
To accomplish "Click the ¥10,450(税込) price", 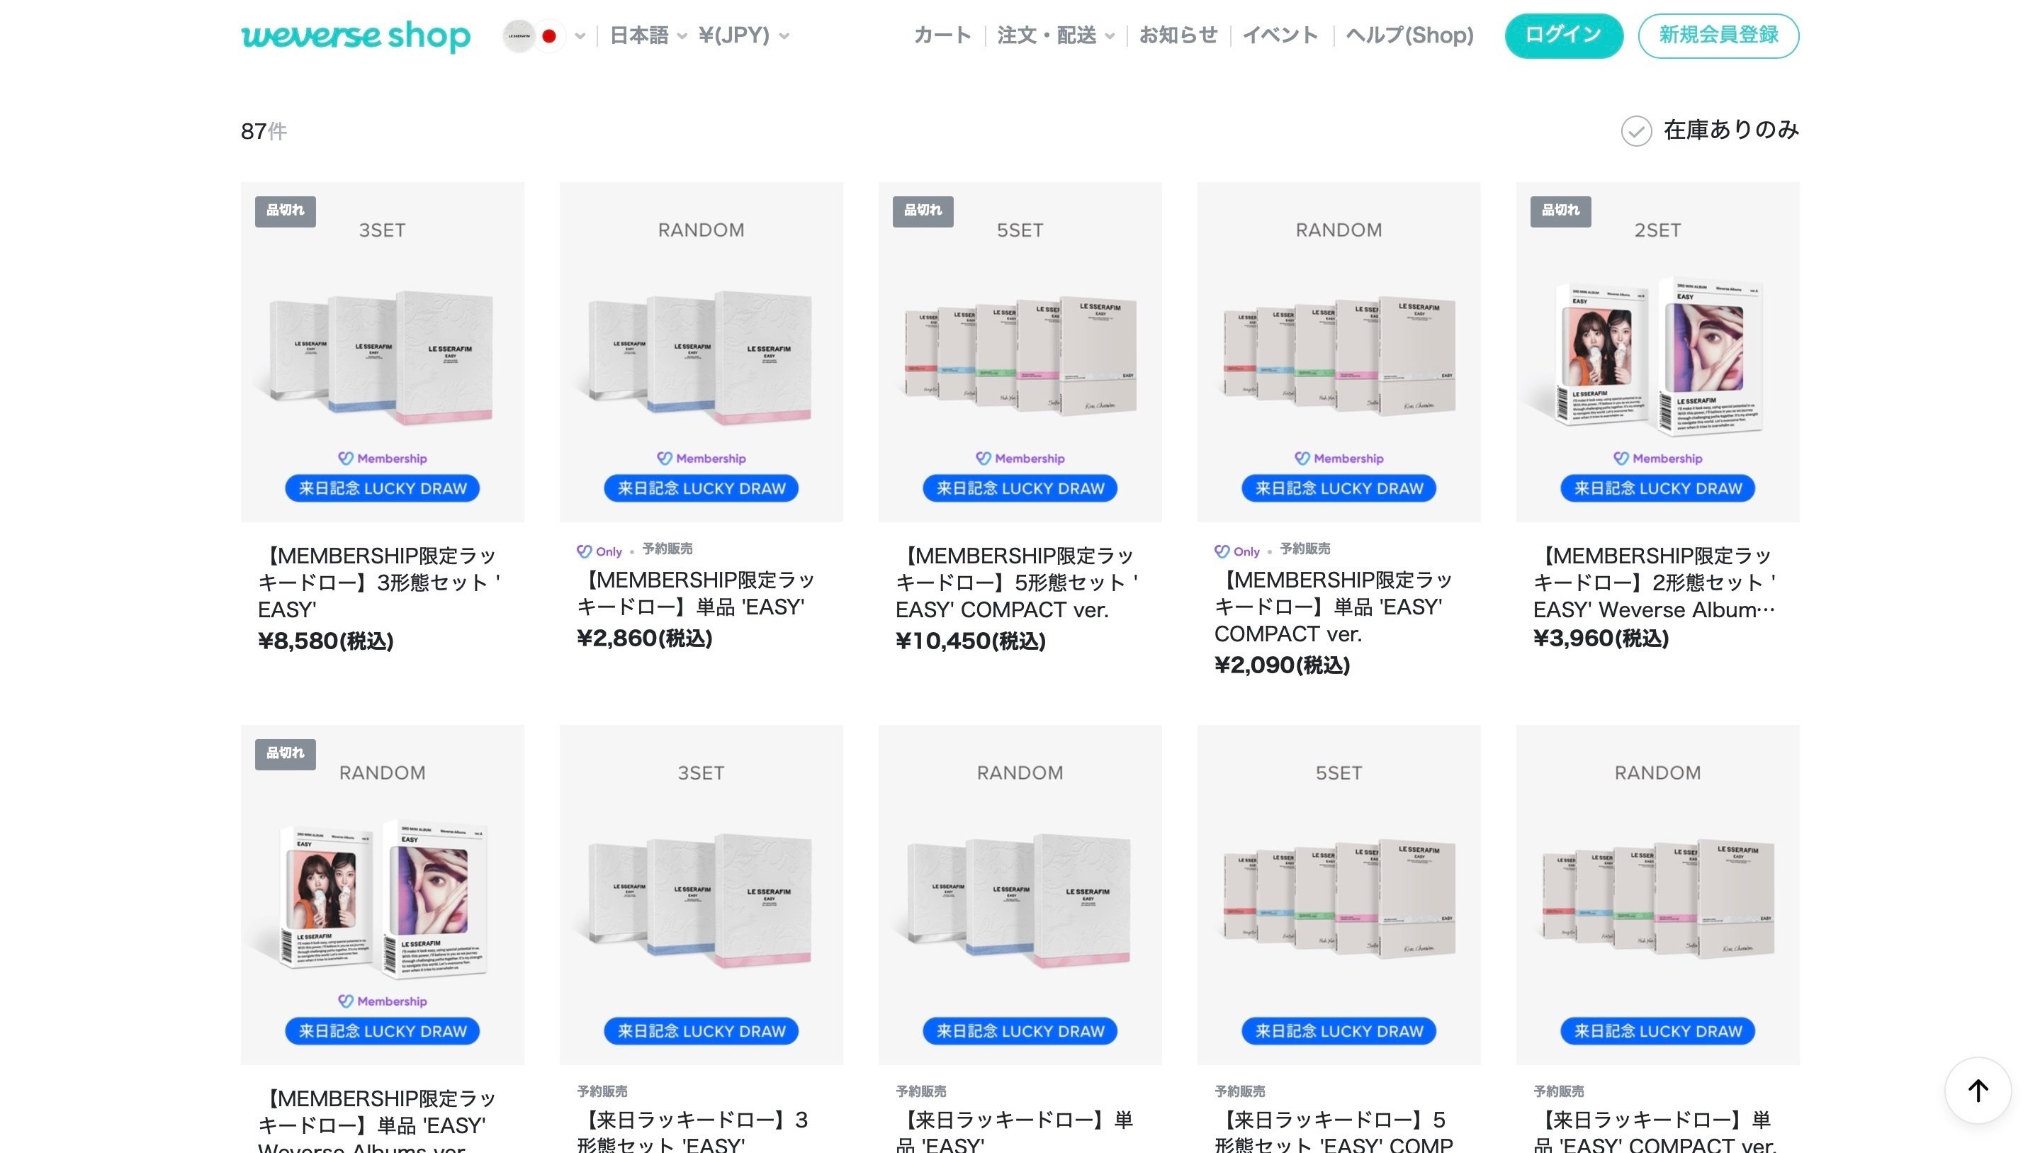I will click(971, 641).
